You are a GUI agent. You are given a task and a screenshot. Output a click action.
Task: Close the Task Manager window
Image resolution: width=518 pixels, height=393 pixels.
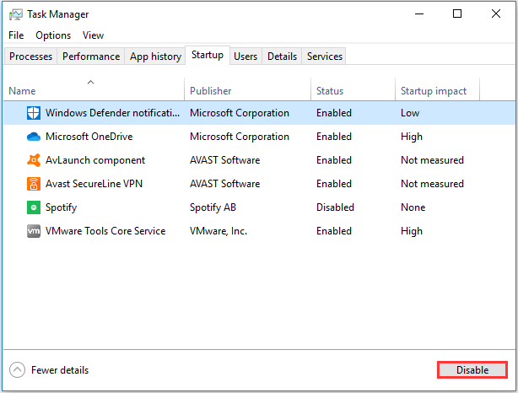[496, 13]
